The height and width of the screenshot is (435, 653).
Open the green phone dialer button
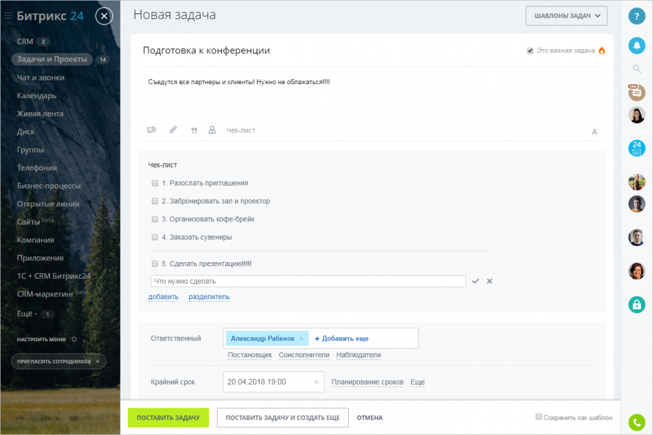(636, 422)
